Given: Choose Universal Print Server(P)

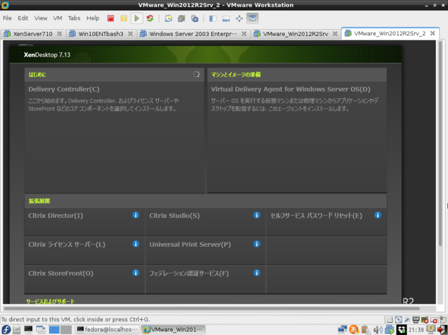Looking at the screenshot, I should pos(190,244).
